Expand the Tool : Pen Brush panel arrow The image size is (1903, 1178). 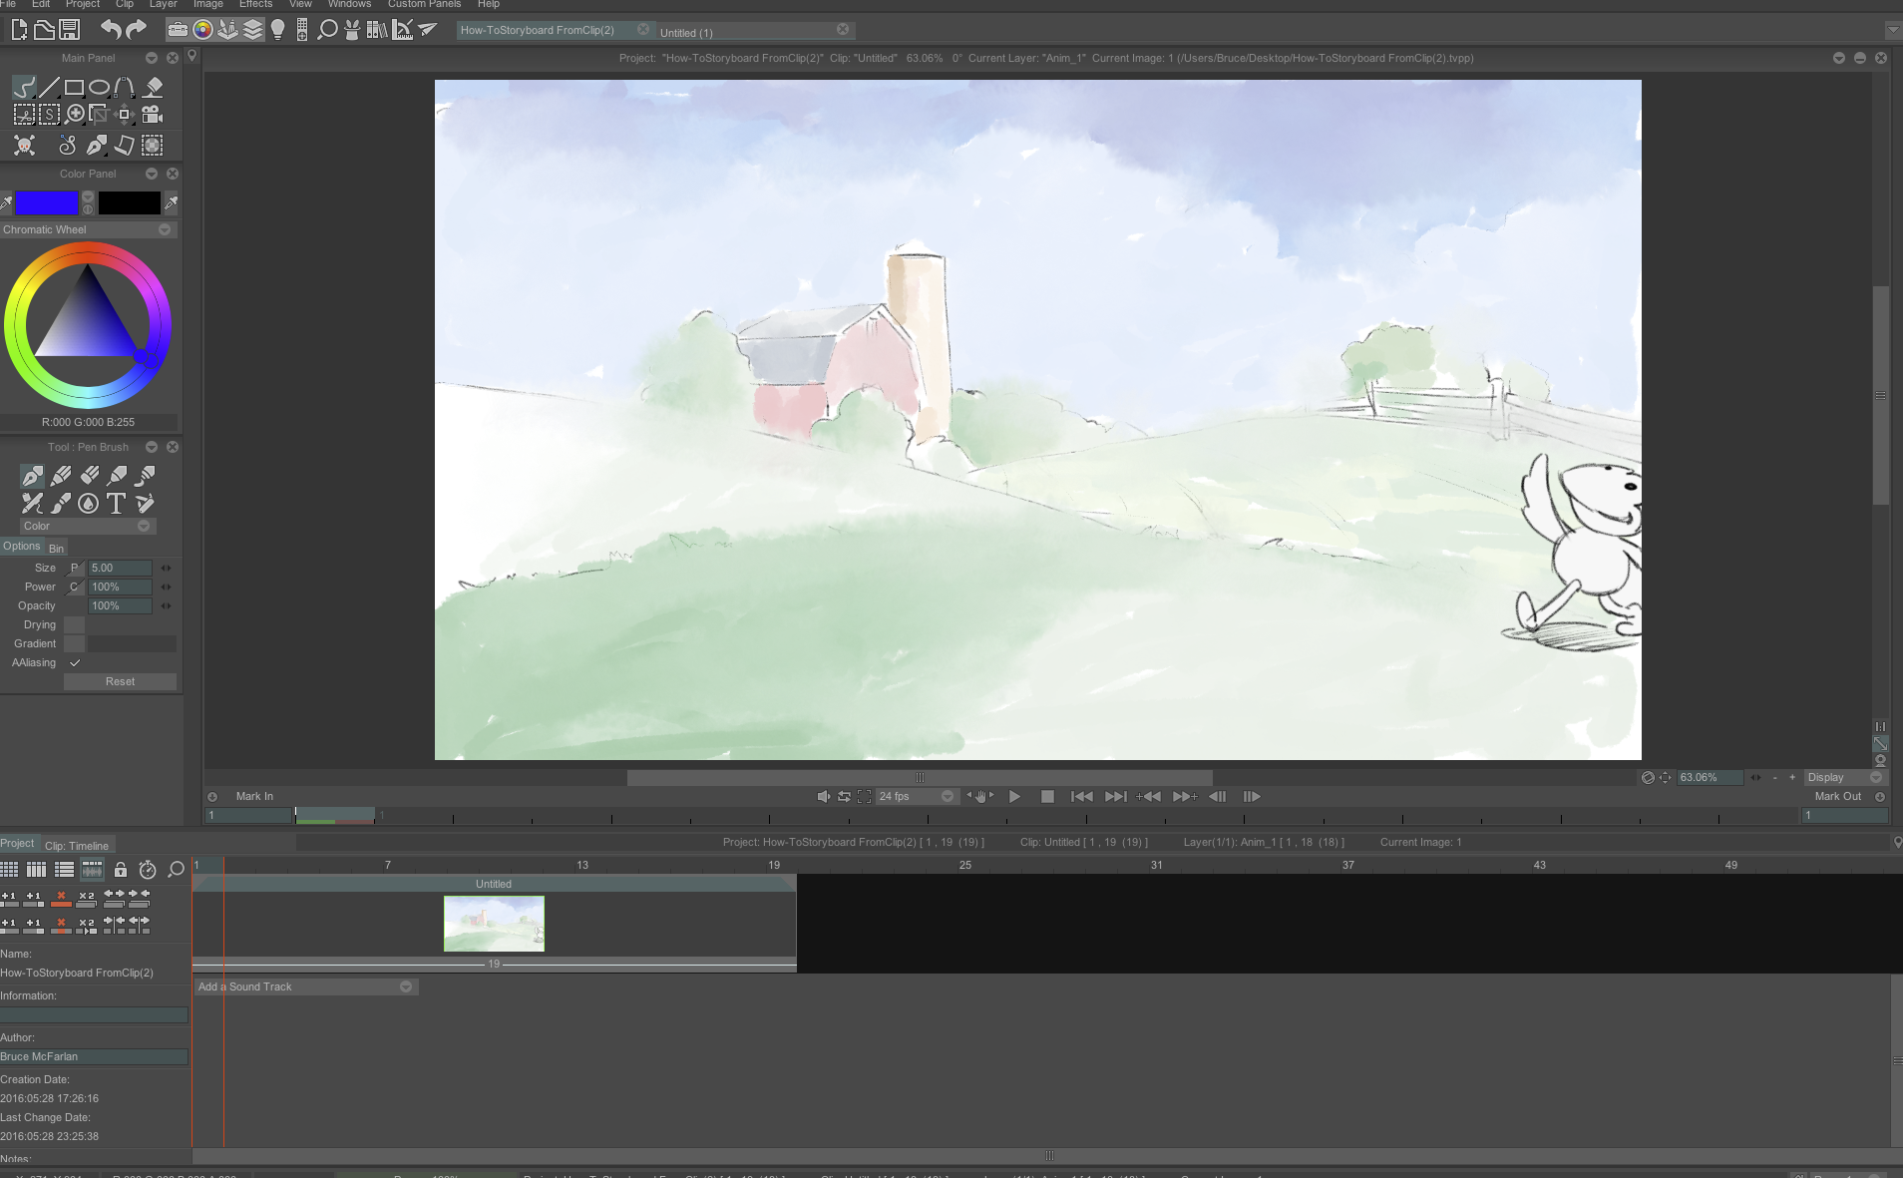click(152, 447)
